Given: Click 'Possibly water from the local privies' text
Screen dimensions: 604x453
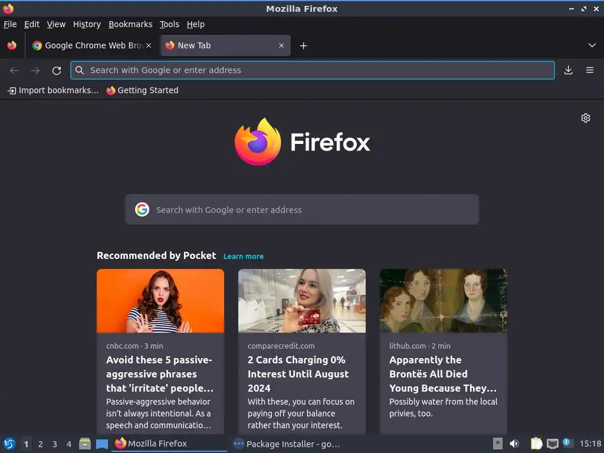Looking at the screenshot, I should [x=444, y=408].
